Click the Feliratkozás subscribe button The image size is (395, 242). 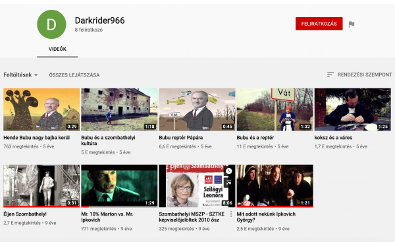(319, 24)
